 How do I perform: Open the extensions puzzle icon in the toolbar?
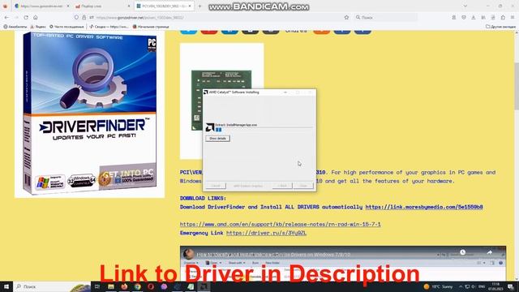tap(503, 17)
